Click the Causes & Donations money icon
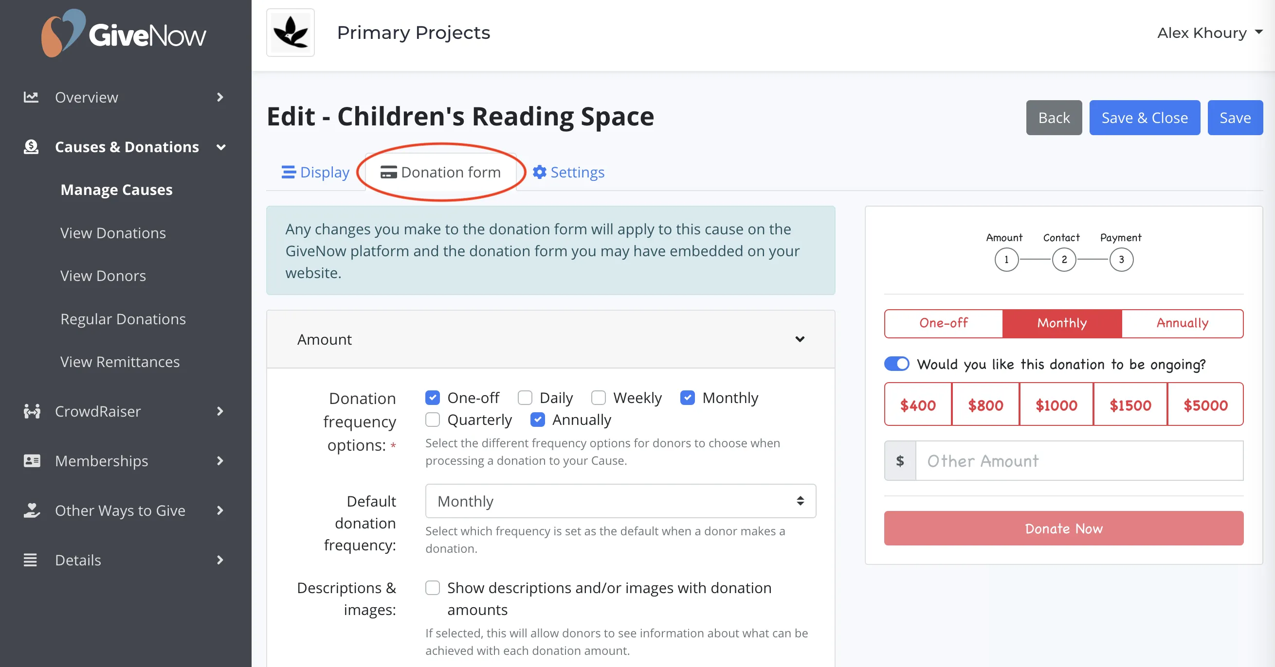Image resolution: width=1275 pixels, height=667 pixels. point(31,147)
